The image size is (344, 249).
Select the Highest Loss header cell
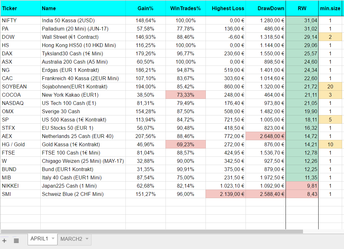pos(226,8)
